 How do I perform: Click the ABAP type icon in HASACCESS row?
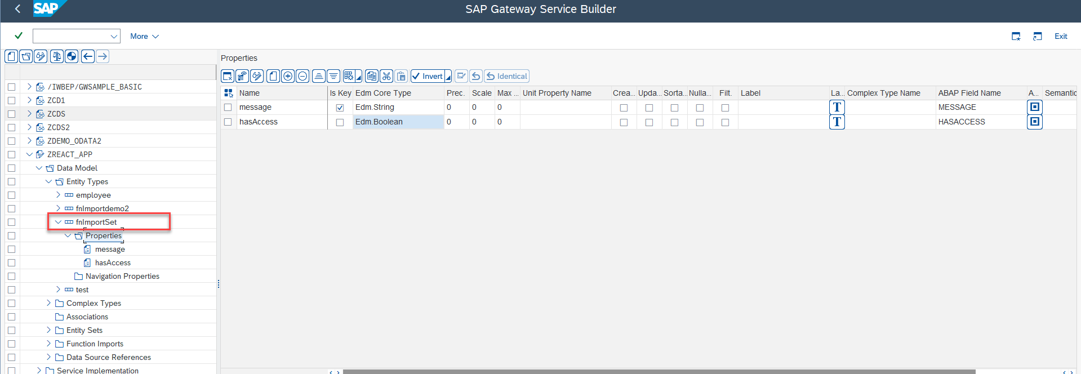pos(1035,122)
